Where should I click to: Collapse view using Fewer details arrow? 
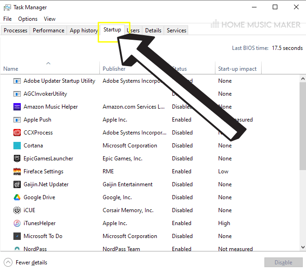(x=8, y=263)
